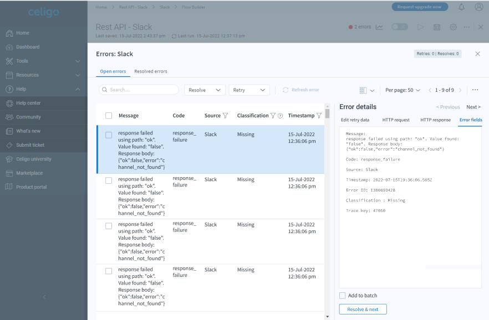The width and height of the screenshot is (489, 320).
Task: Enable the Add to batch checkbox
Action: 343,296
